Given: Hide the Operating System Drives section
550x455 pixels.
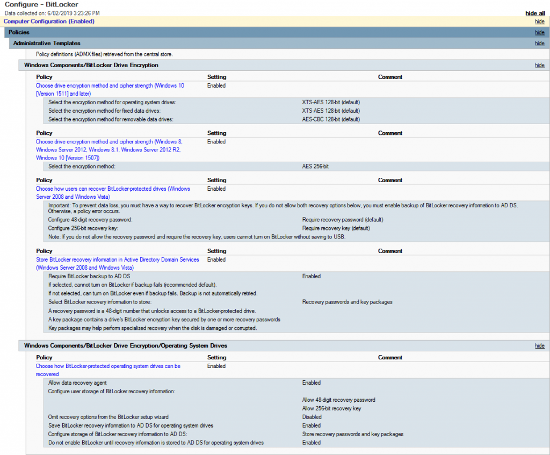Looking at the screenshot, I should point(539,345).
